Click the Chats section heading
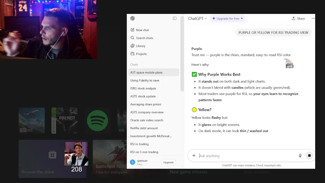This screenshot has height=183, width=325. (x=134, y=65)
